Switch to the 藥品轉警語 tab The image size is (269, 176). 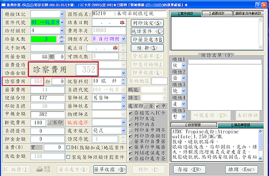[240, 125]
